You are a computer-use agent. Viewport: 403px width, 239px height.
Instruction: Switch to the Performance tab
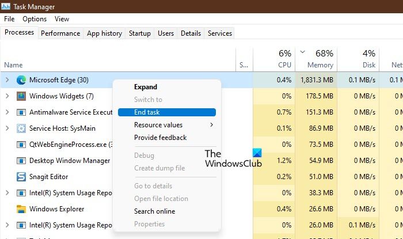click(x=60, y=33)
